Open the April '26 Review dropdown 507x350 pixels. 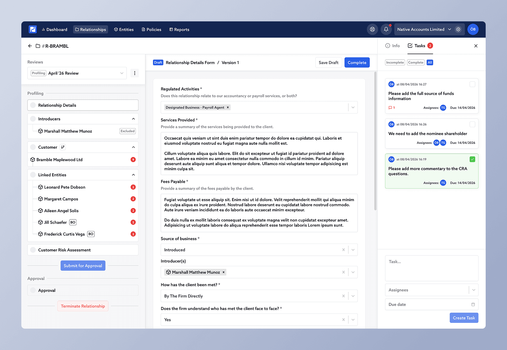pyautogui.click(x=77, y=73)
